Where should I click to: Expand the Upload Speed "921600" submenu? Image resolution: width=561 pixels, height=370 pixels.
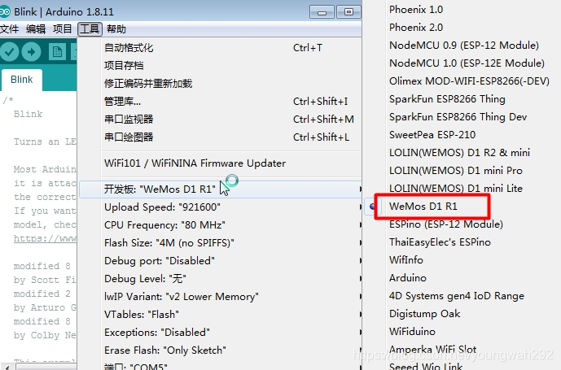[220, 207]
